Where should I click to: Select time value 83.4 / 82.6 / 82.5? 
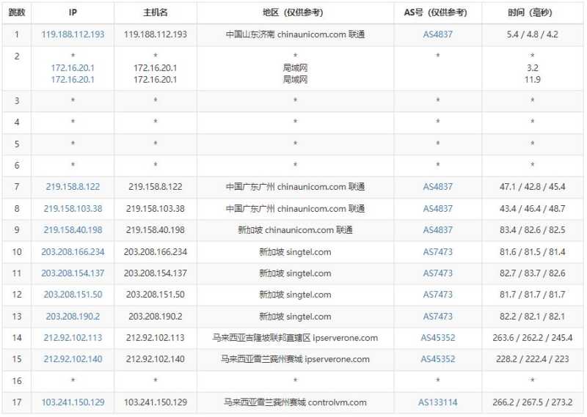pos(533,229)
